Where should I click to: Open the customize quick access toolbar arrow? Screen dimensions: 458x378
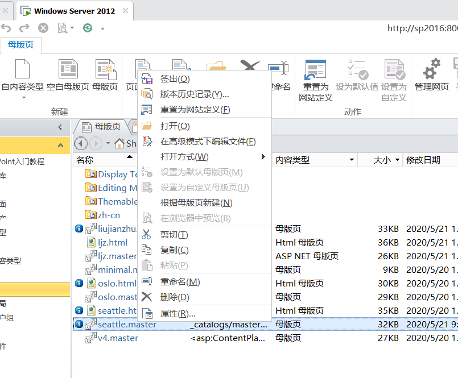tap(102, 28)
